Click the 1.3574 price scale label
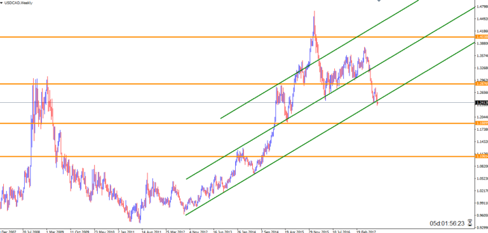 [x=482, y=56]
